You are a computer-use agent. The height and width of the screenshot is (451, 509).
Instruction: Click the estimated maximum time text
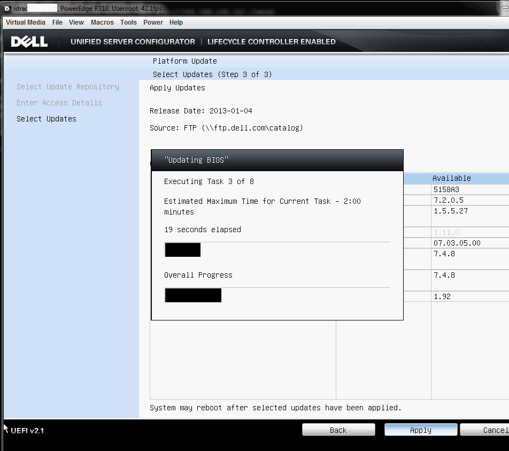click(x=263, y=207)
